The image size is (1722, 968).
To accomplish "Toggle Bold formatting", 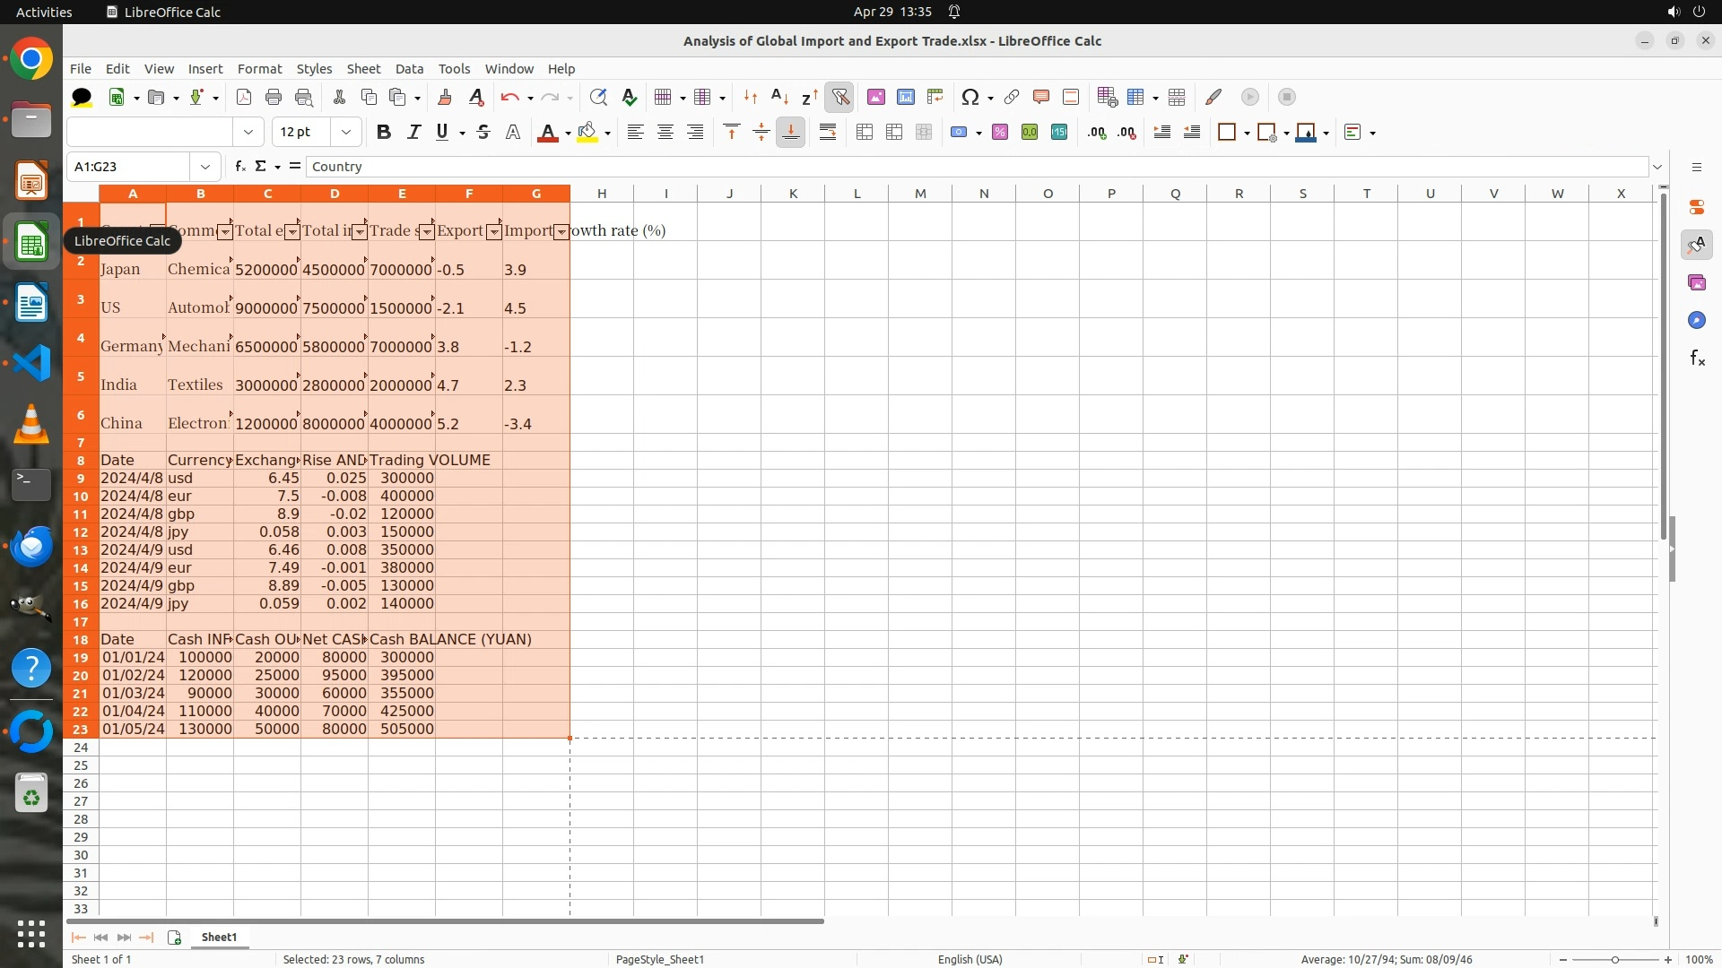I will 384,133.
